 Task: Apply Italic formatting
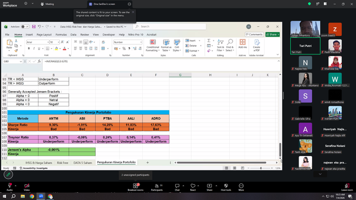point(34,48)
